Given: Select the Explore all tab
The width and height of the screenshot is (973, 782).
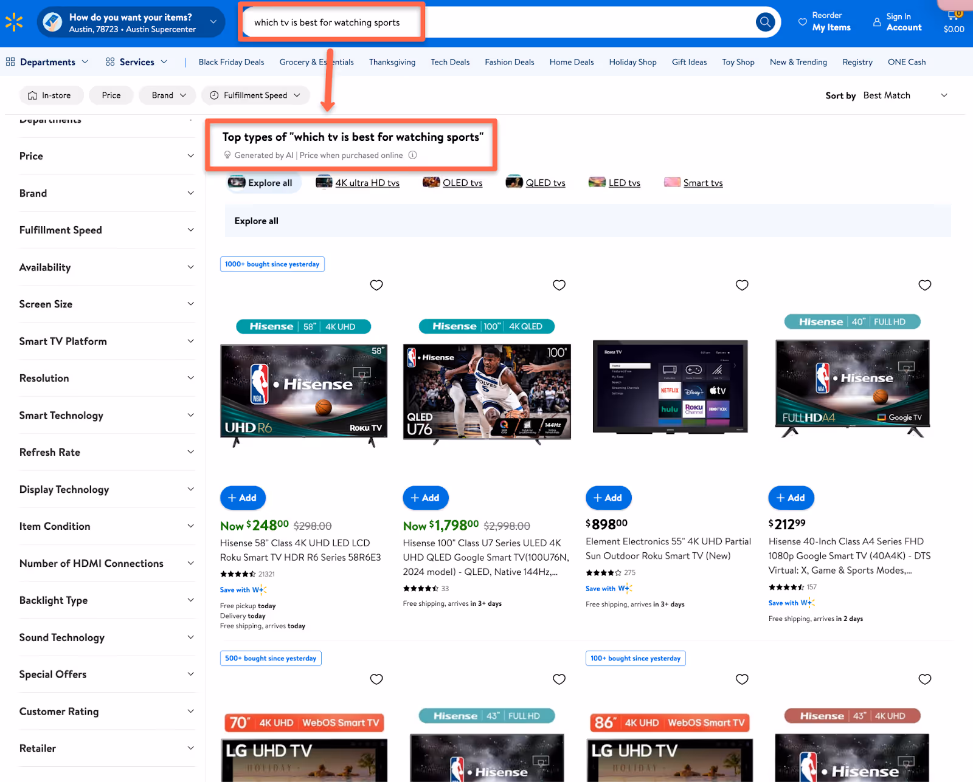Looking at the screenshot, I should (x=263, y=183).
